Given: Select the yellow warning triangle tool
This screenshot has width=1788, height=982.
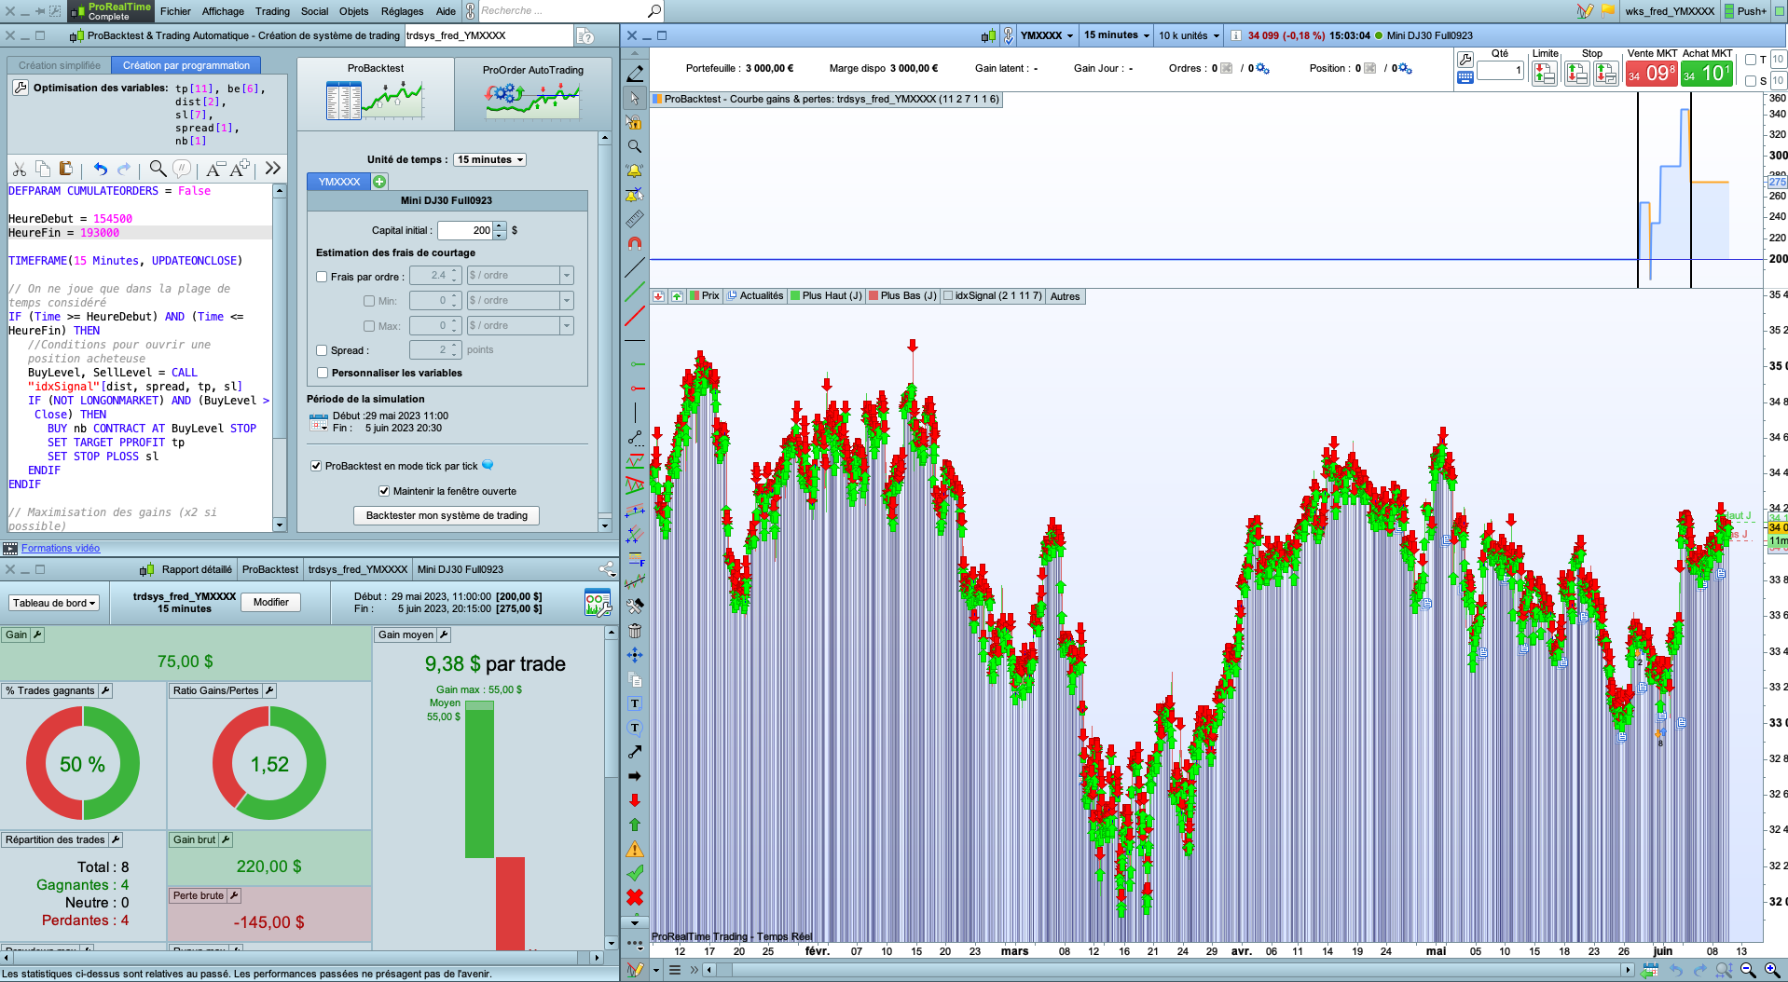Looking at the screenshot, I should click(x=635, y=849).
